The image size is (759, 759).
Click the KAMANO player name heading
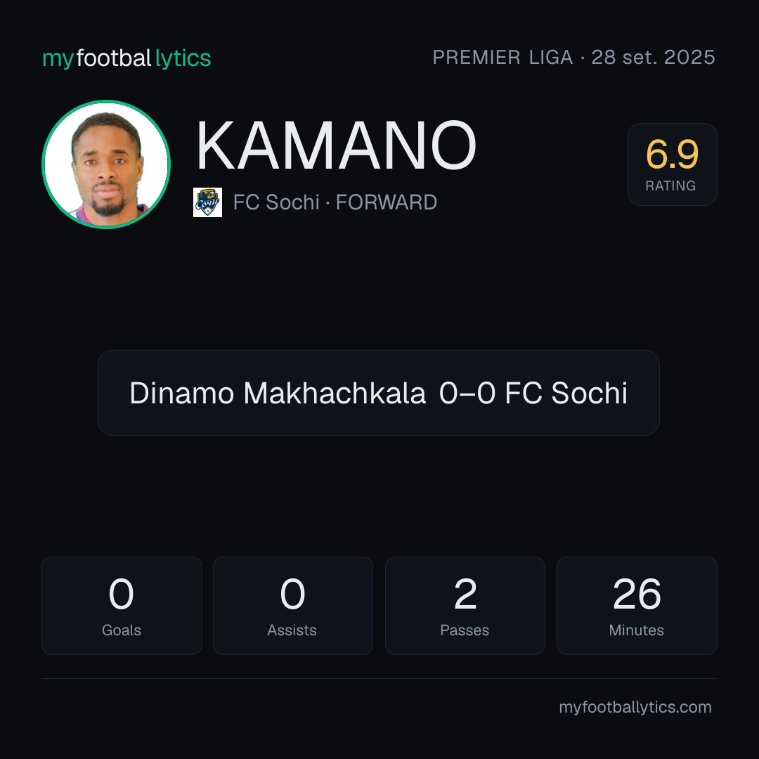pos(336,145)
